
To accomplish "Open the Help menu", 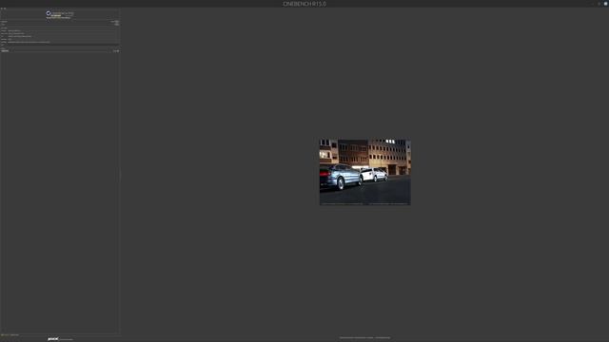I will point(5,9).
